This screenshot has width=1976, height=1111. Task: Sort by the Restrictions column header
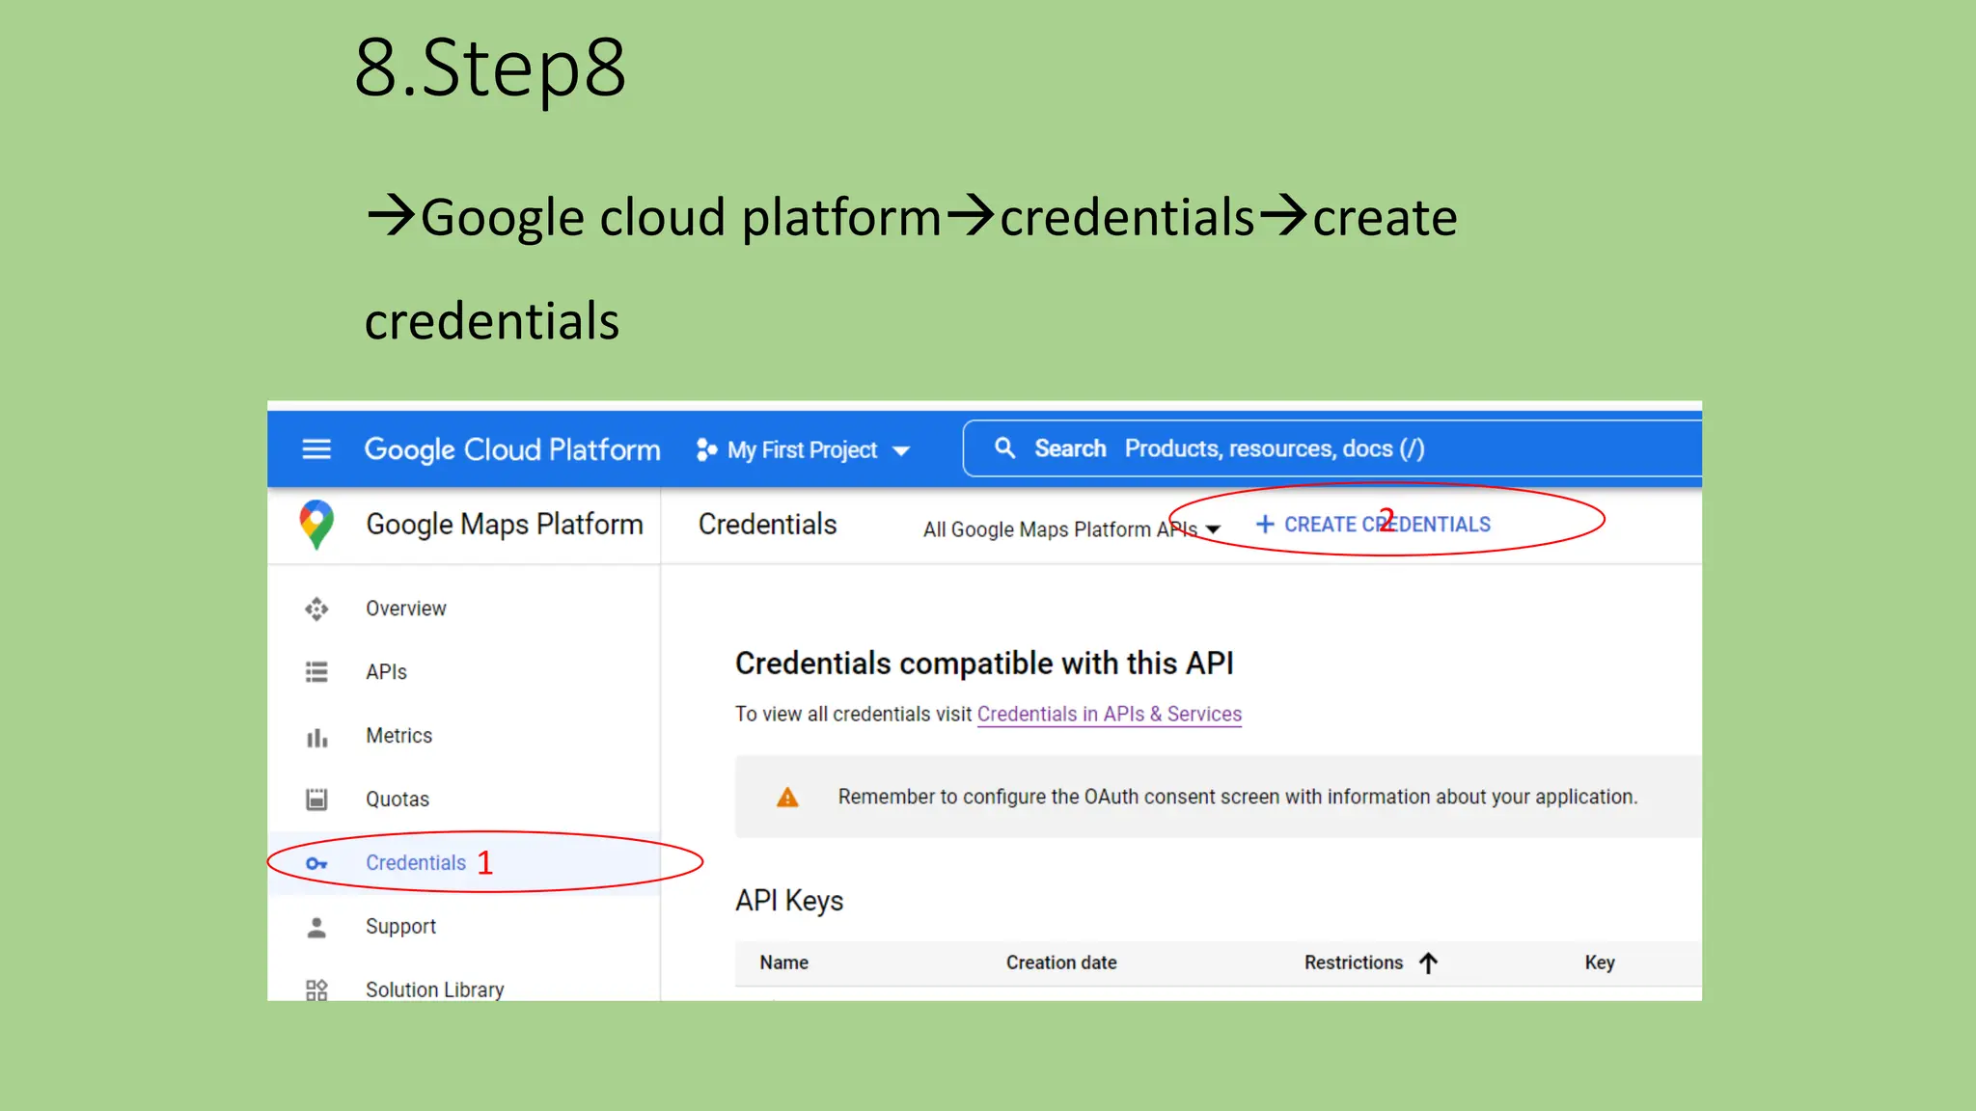click(x=1353, y=962)
